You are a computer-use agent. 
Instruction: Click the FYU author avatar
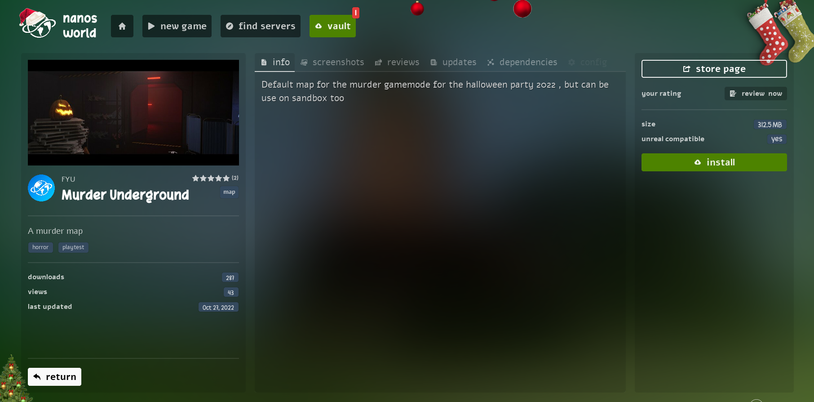click(x=41, y=188)
